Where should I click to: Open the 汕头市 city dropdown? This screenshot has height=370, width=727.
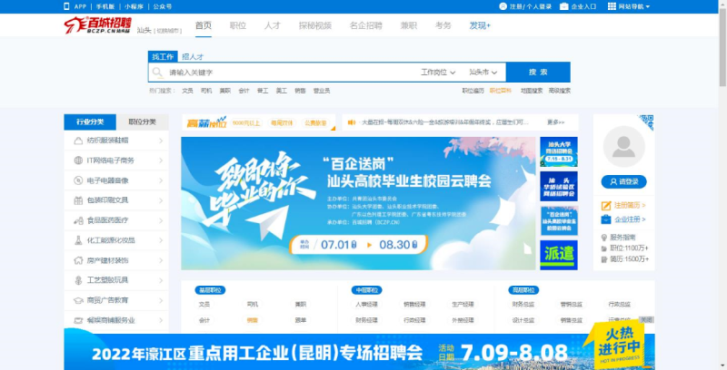pyautogui.click(x=483, y=72)
